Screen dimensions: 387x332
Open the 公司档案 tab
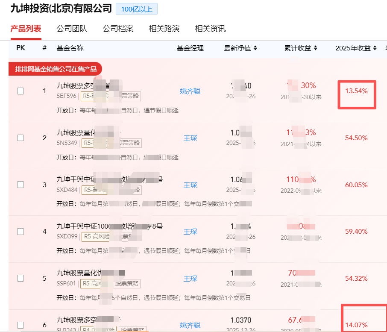click(118, 29)
